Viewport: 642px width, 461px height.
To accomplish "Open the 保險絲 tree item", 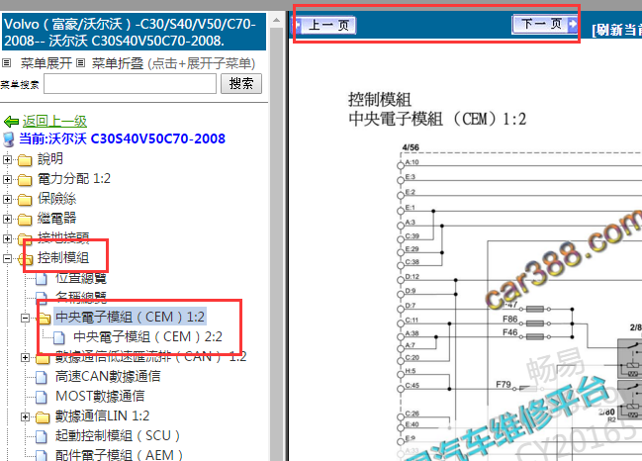I will [57, 199].
